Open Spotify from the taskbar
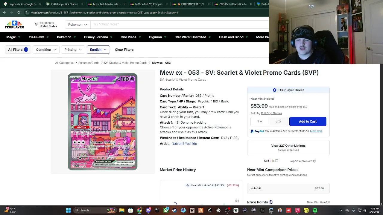Screen dimensions: 383x215 (315, 210)
